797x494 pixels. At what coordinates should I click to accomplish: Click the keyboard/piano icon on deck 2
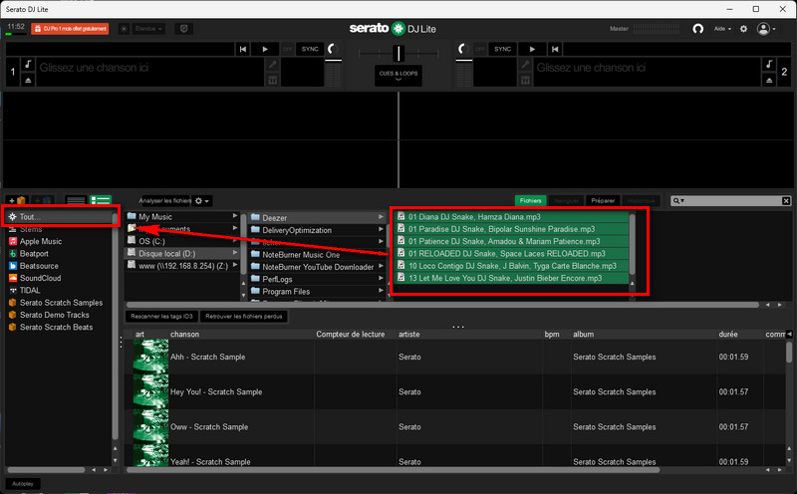click(x=526, y=80)
